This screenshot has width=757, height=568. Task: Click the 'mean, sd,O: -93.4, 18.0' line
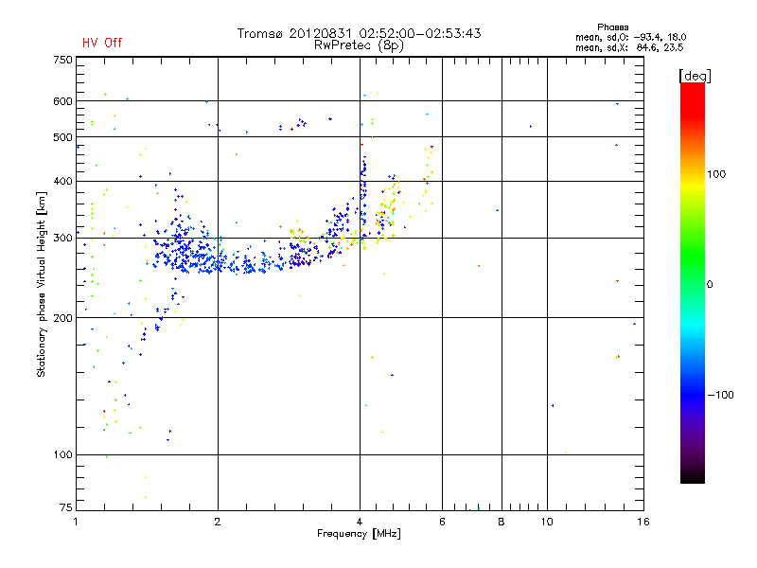tap(630, 37)
